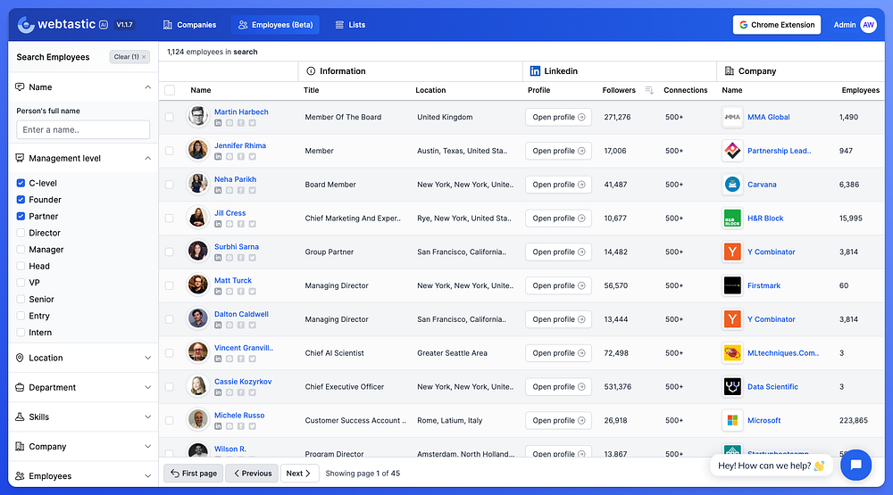The height and width of the screenshot is (495, 893).
Task: Jump to First page
Action: (x=194, y=474)
